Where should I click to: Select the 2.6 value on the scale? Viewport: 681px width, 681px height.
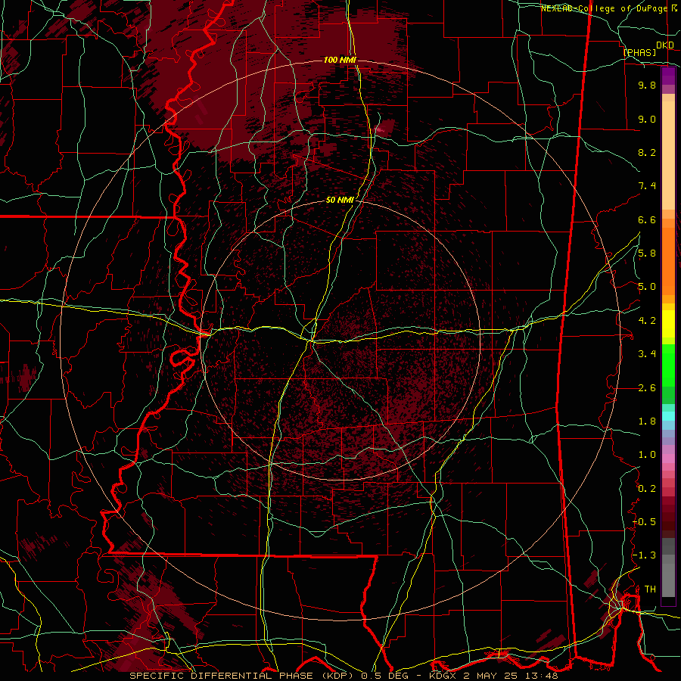click(647, 387)
